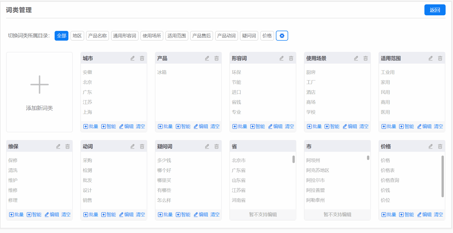Click the edit pencil icon on 价格 card
The width and height of the screenshot is (453, 233).
pyautogui.click(x=430, y=146)
